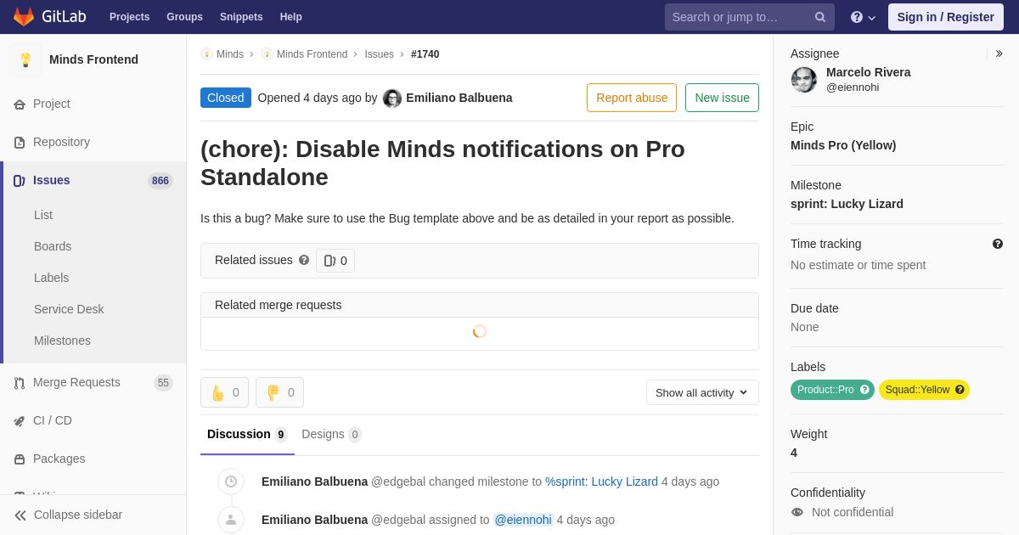Image resolution: width=1019 pixels, height=535 pixels.
Task: Click the Project home icon in sidebar
Action: pos(20,104)
